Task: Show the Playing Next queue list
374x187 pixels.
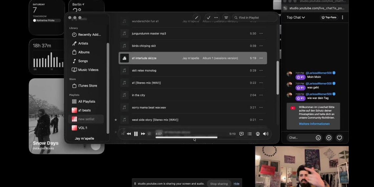Action: [250, 134]
